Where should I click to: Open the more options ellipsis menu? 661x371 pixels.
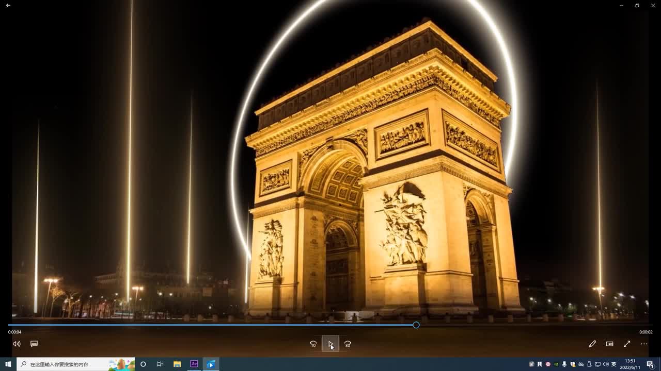[644, 344]
